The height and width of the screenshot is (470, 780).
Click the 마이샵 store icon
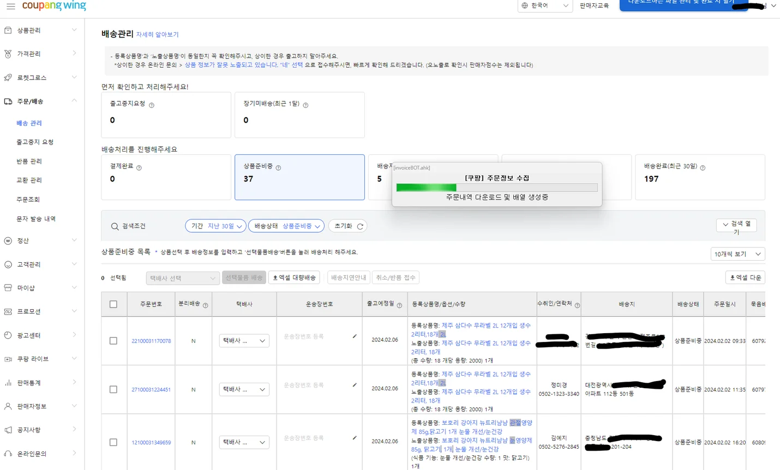pos(8,288)
